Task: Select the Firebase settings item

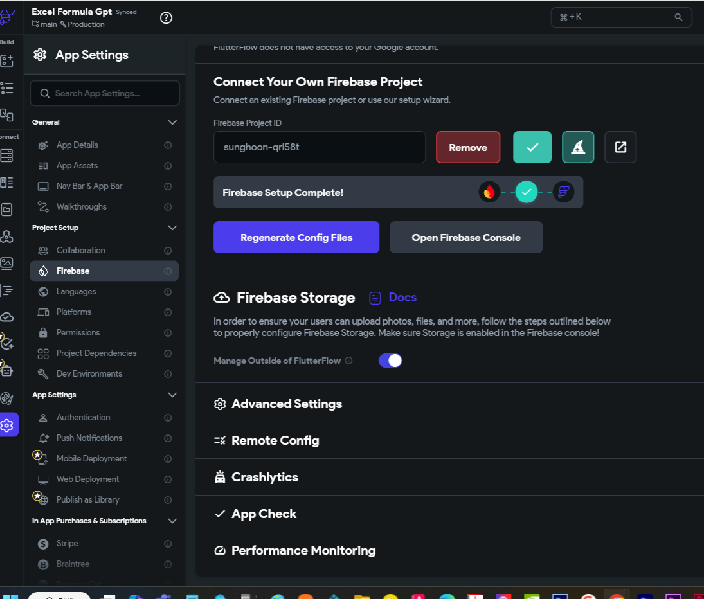Action: [104, 271]
